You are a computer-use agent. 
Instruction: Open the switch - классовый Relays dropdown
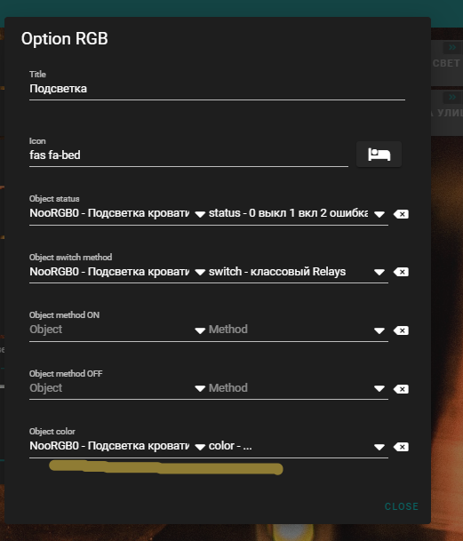coord(297,272)
